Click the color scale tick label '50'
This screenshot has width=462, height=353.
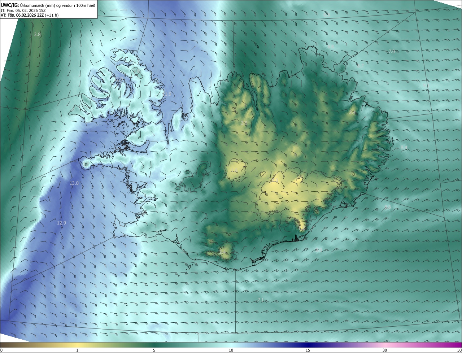coord(459,350)
